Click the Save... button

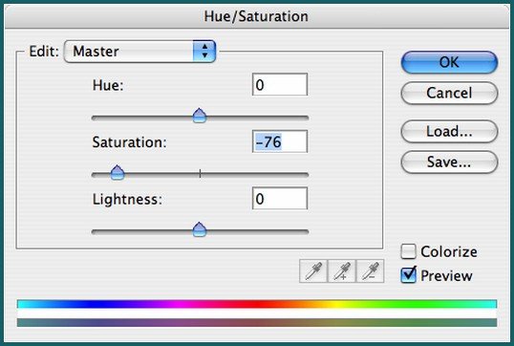[x=449, y=162]
